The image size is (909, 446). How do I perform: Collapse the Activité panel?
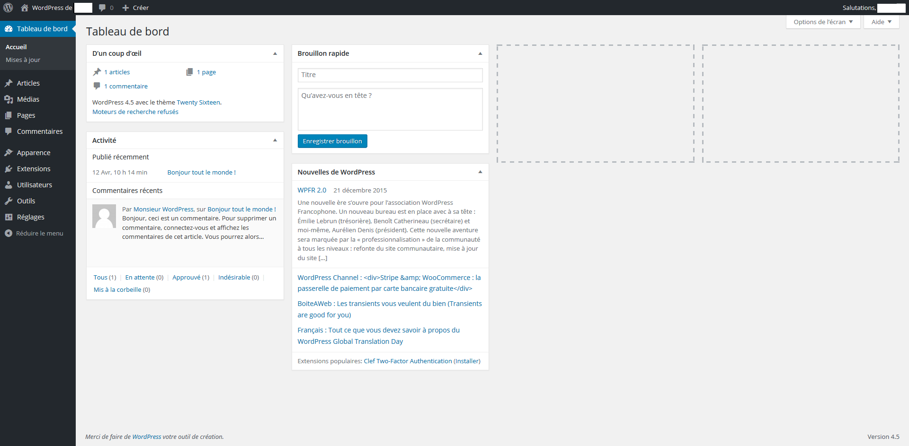[275, 140]
